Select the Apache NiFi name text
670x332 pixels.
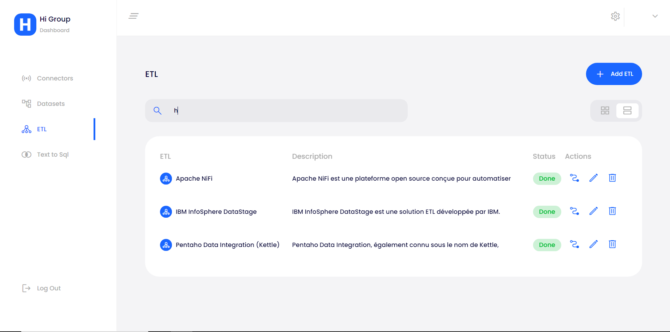[x=194, y=179]
